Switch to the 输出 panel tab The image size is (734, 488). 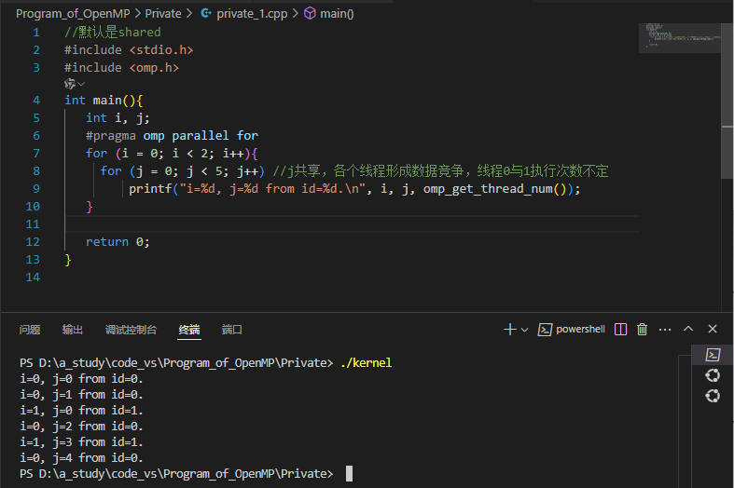(73, 330)
